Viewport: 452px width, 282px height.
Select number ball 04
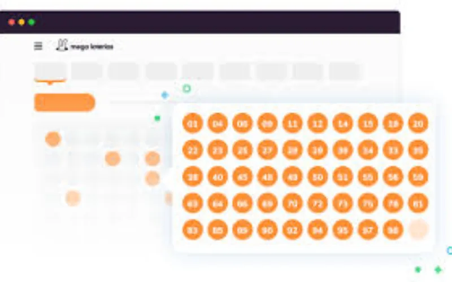click(x=218, y=123)
